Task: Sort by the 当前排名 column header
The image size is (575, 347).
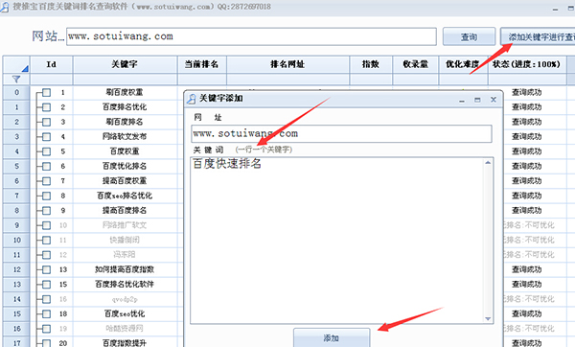Action: click(x=201, y=64)
